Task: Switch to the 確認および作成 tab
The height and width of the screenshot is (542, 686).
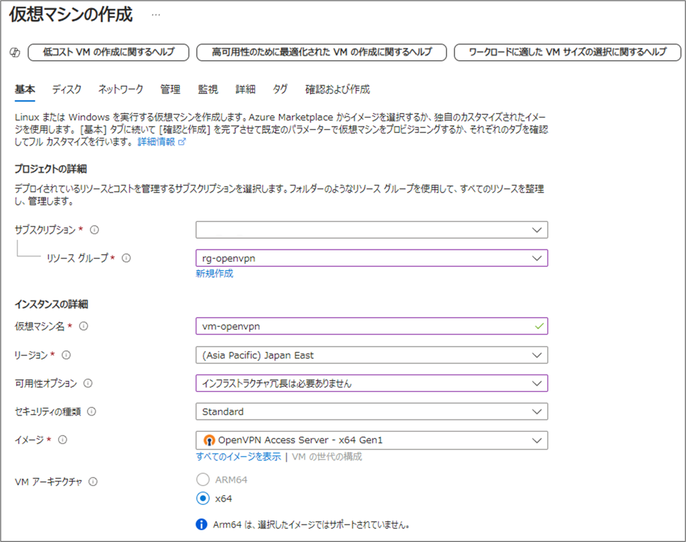Action: (338, 89)
